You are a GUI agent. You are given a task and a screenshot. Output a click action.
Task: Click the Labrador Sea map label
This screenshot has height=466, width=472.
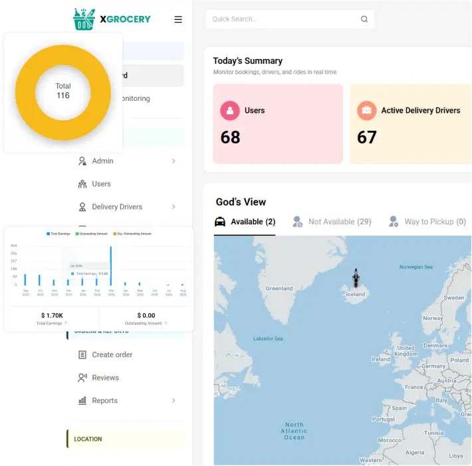coord(268,339)
